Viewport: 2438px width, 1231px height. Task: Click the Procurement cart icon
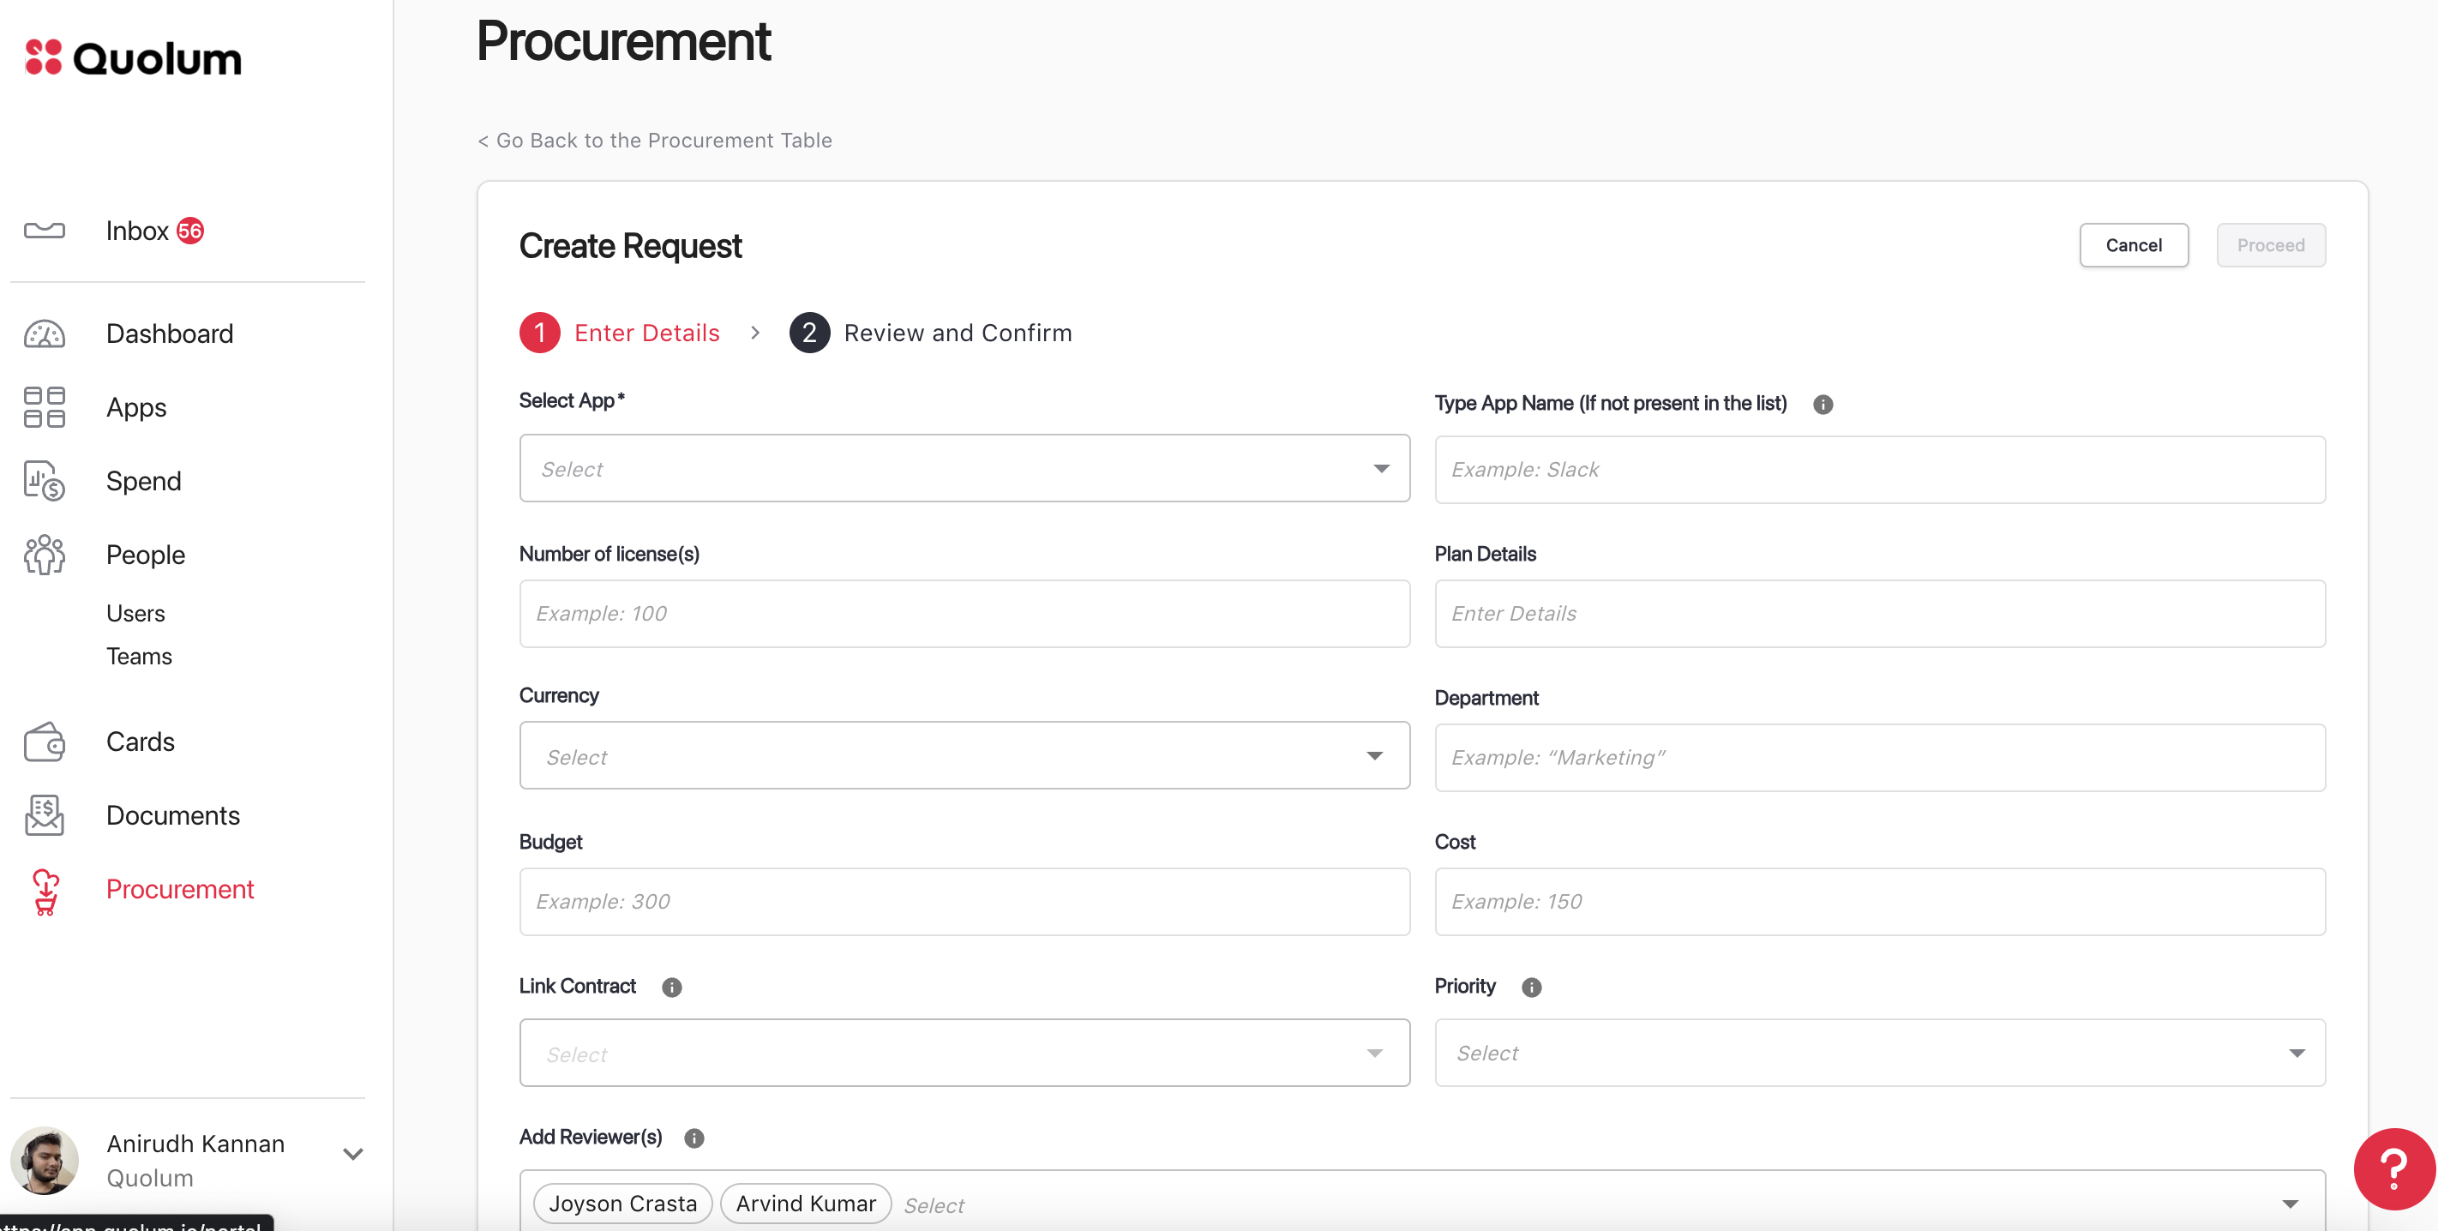pyautogui.click(x=45, y=891)
